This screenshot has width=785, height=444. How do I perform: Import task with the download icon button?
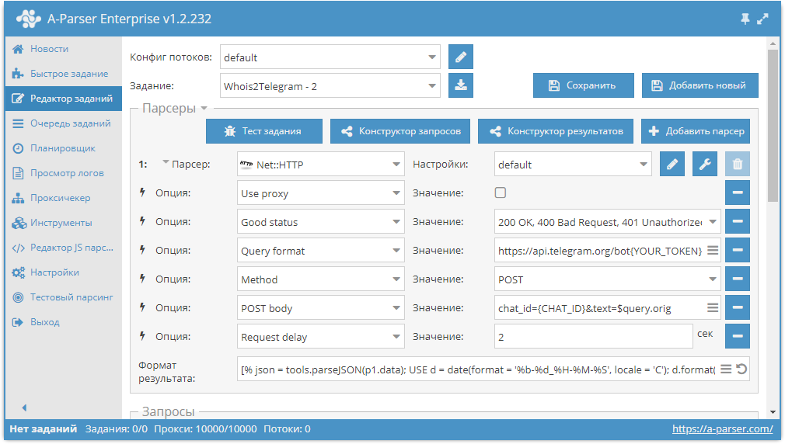pyautogui.click(x=461, y=85)
